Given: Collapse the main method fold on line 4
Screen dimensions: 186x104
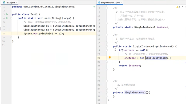Looking at the screenshot, I should [11, 18].
